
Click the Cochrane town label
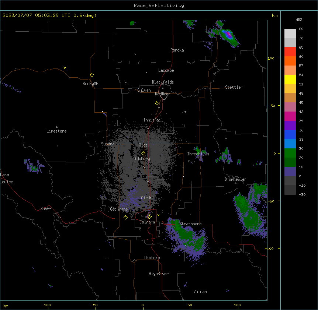(119, 209)
